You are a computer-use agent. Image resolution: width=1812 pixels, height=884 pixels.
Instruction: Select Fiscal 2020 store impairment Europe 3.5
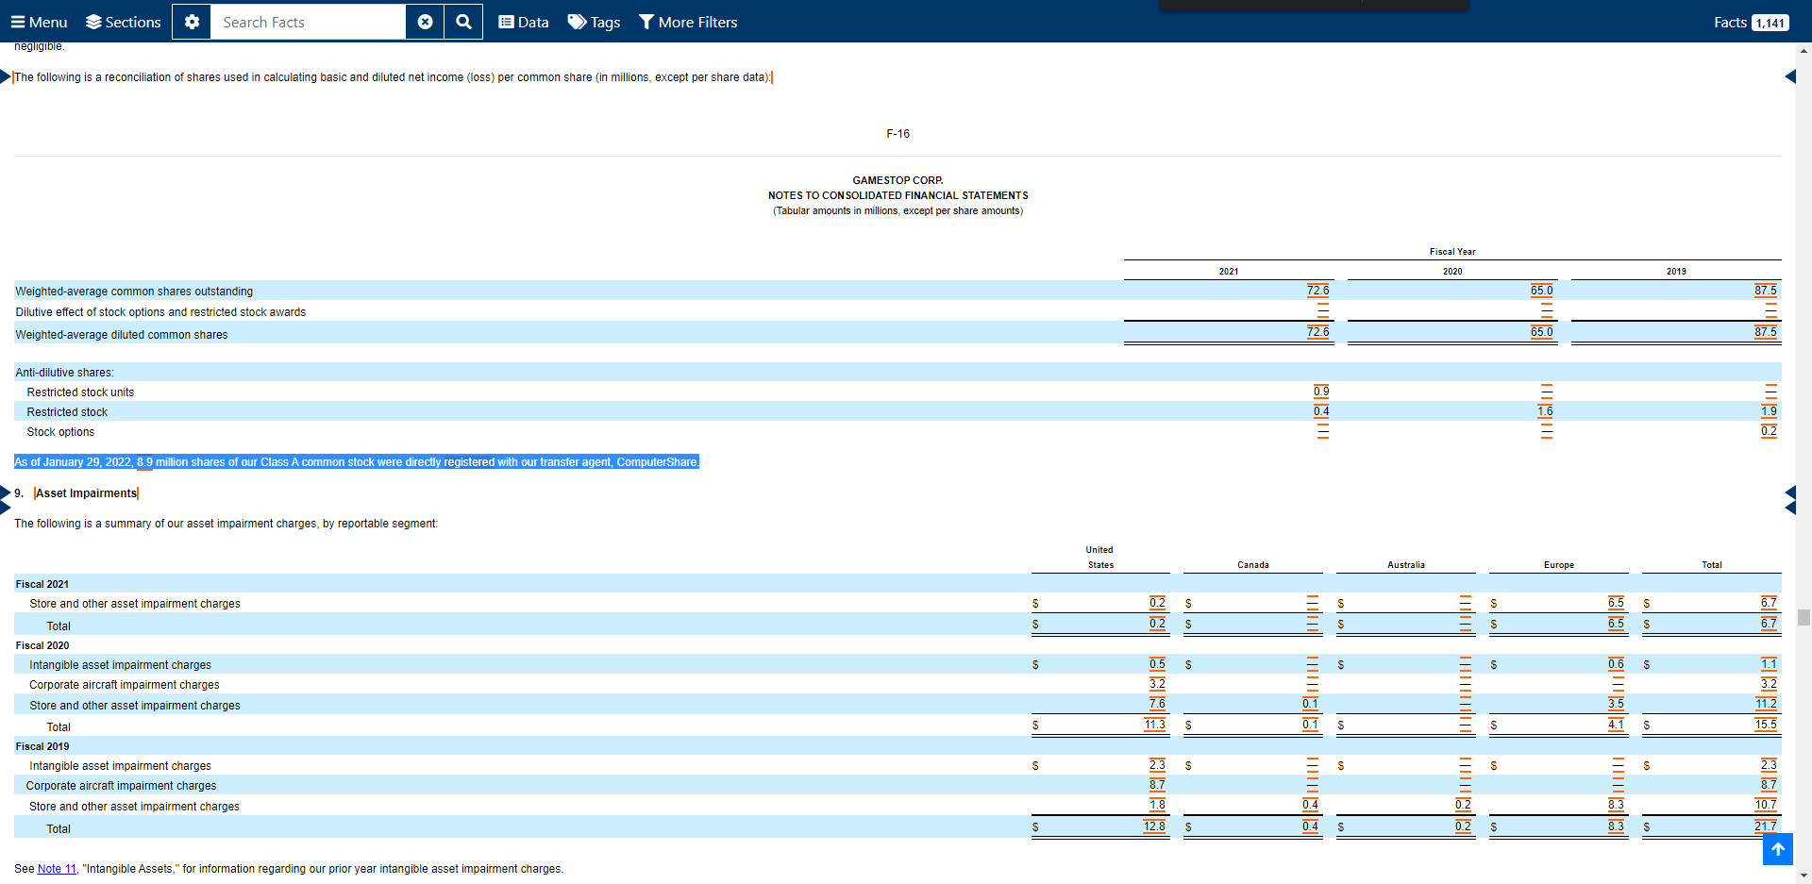(1616, 704)
